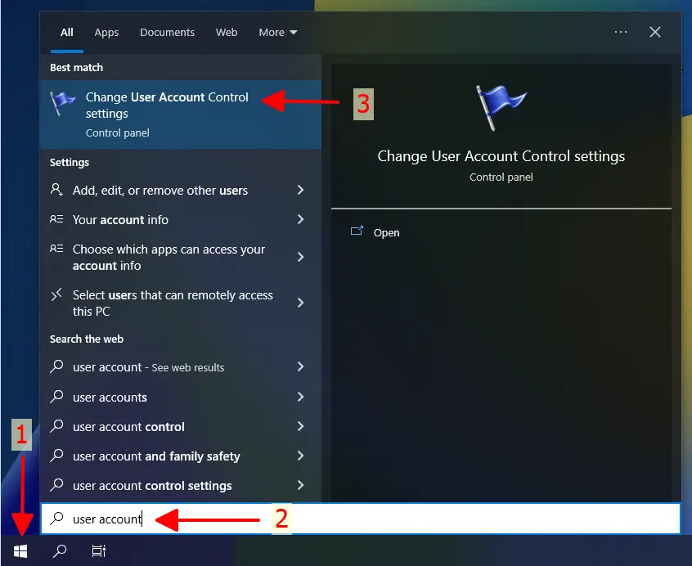Select the All tab
This screenshot has height=566, width=692.
66,32
